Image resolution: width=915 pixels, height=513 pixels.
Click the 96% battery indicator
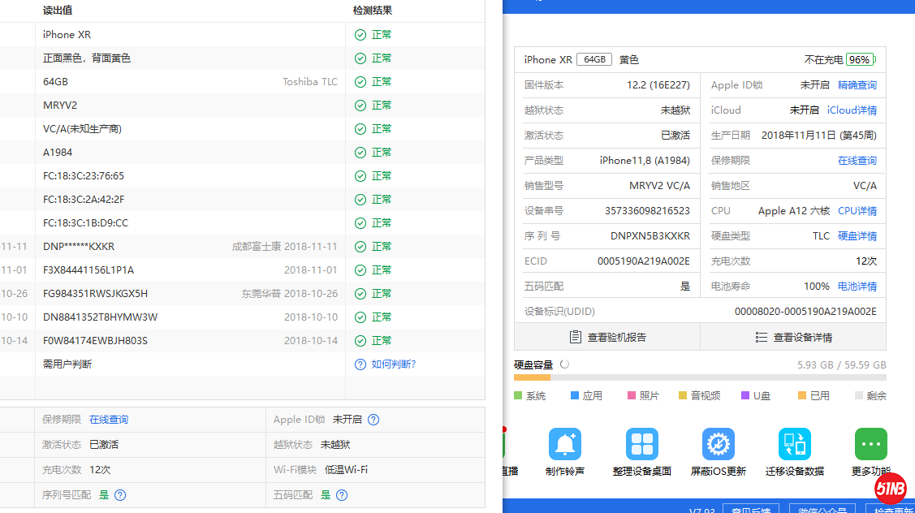coord(860,60)
